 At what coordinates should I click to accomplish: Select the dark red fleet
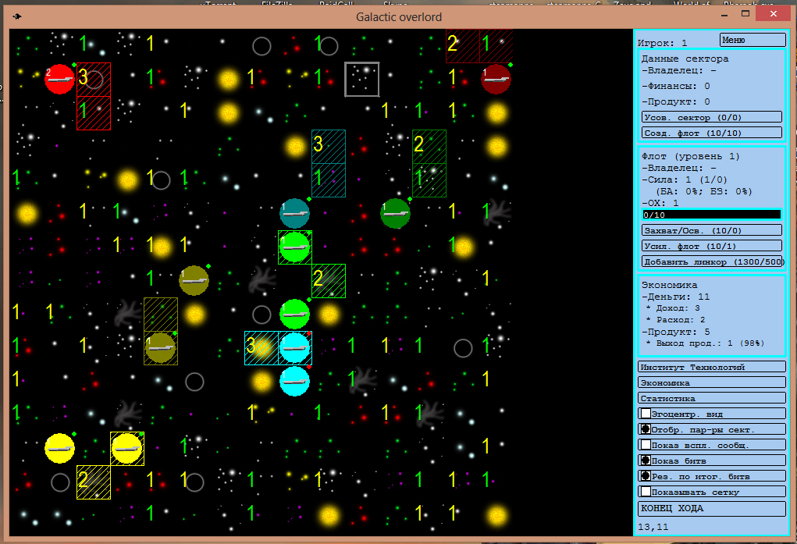tap(496, 80)
